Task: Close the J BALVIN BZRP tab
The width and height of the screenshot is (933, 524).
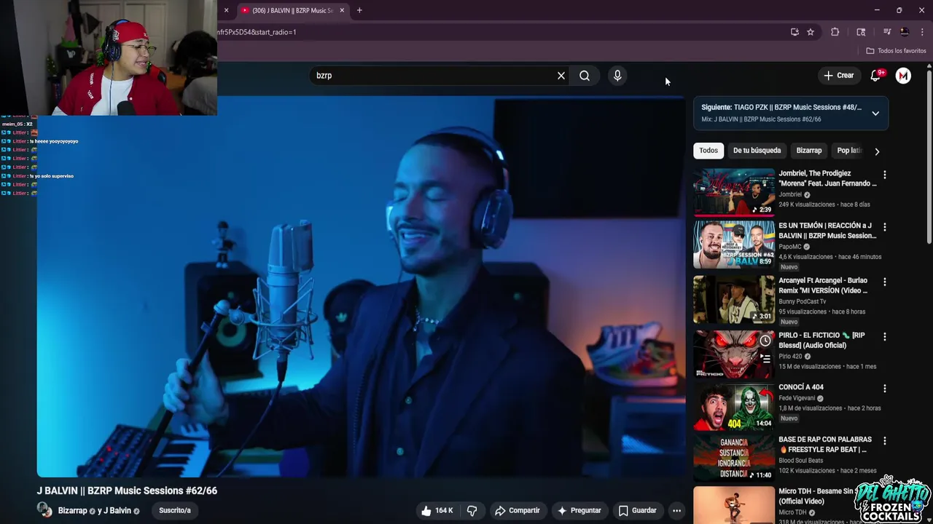Action: [342, 10]
